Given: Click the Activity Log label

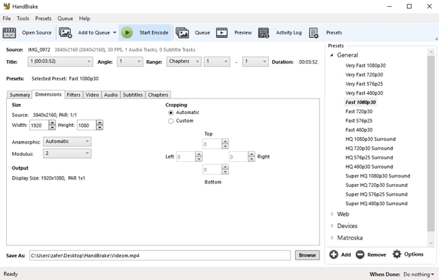Looking at the screenshot, I should click(x=288, y=32).
